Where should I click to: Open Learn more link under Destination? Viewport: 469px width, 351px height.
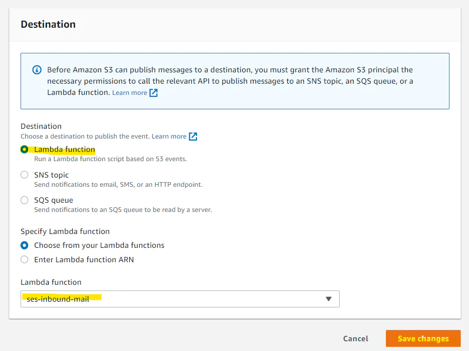[x=169, y=136]
